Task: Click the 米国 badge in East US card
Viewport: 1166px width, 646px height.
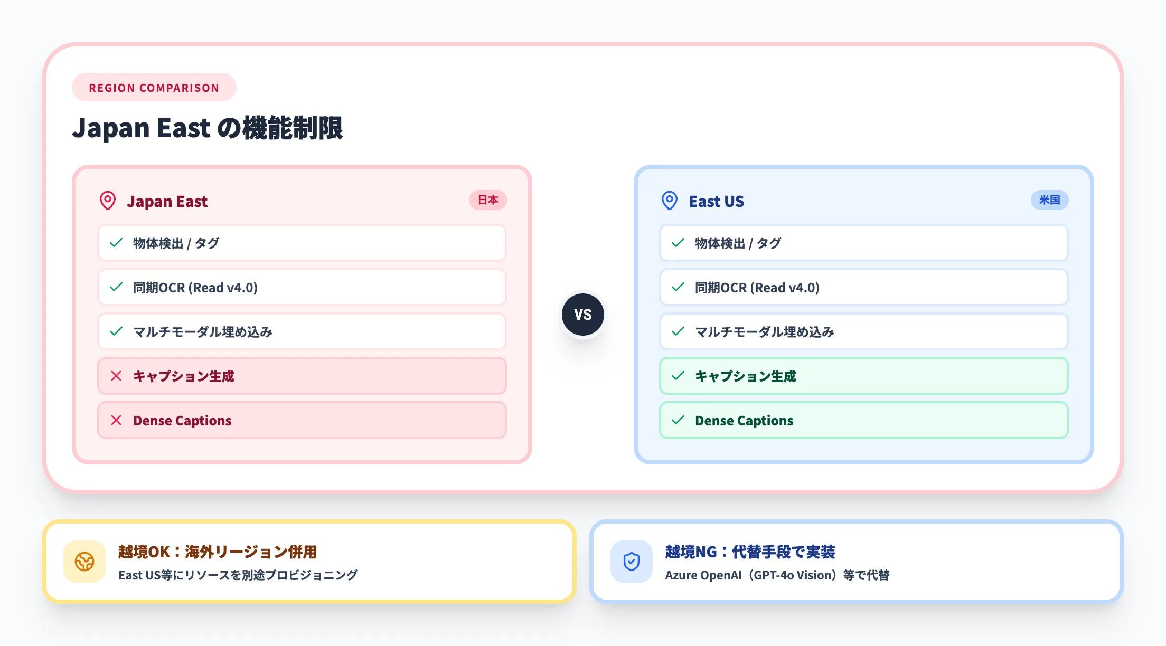Action: pyautogui.click(x=1049, y=200)
